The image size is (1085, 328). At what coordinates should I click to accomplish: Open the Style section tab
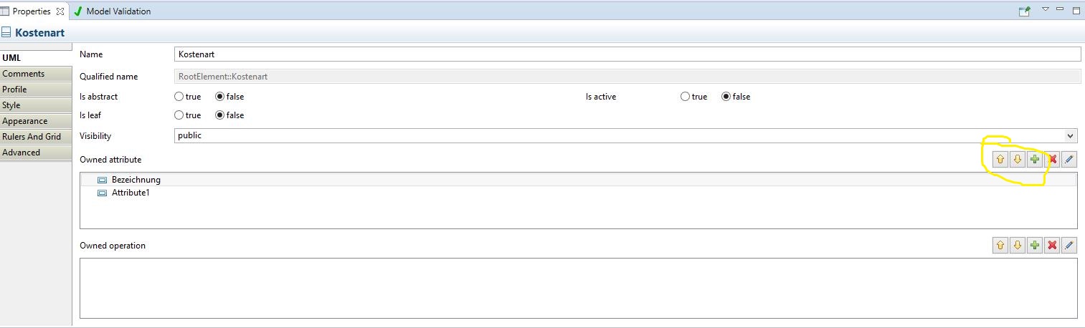coord(36,105)
